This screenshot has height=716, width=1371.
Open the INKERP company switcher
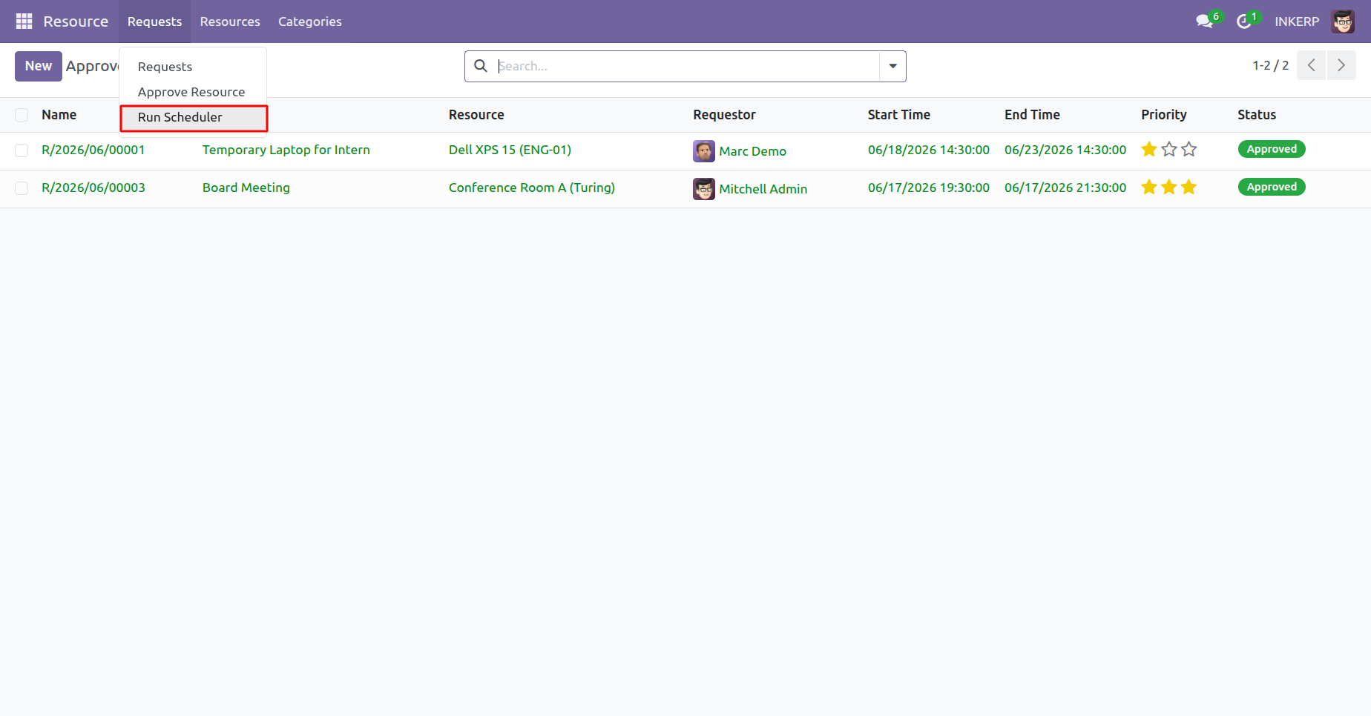[x=1297, y=21]
